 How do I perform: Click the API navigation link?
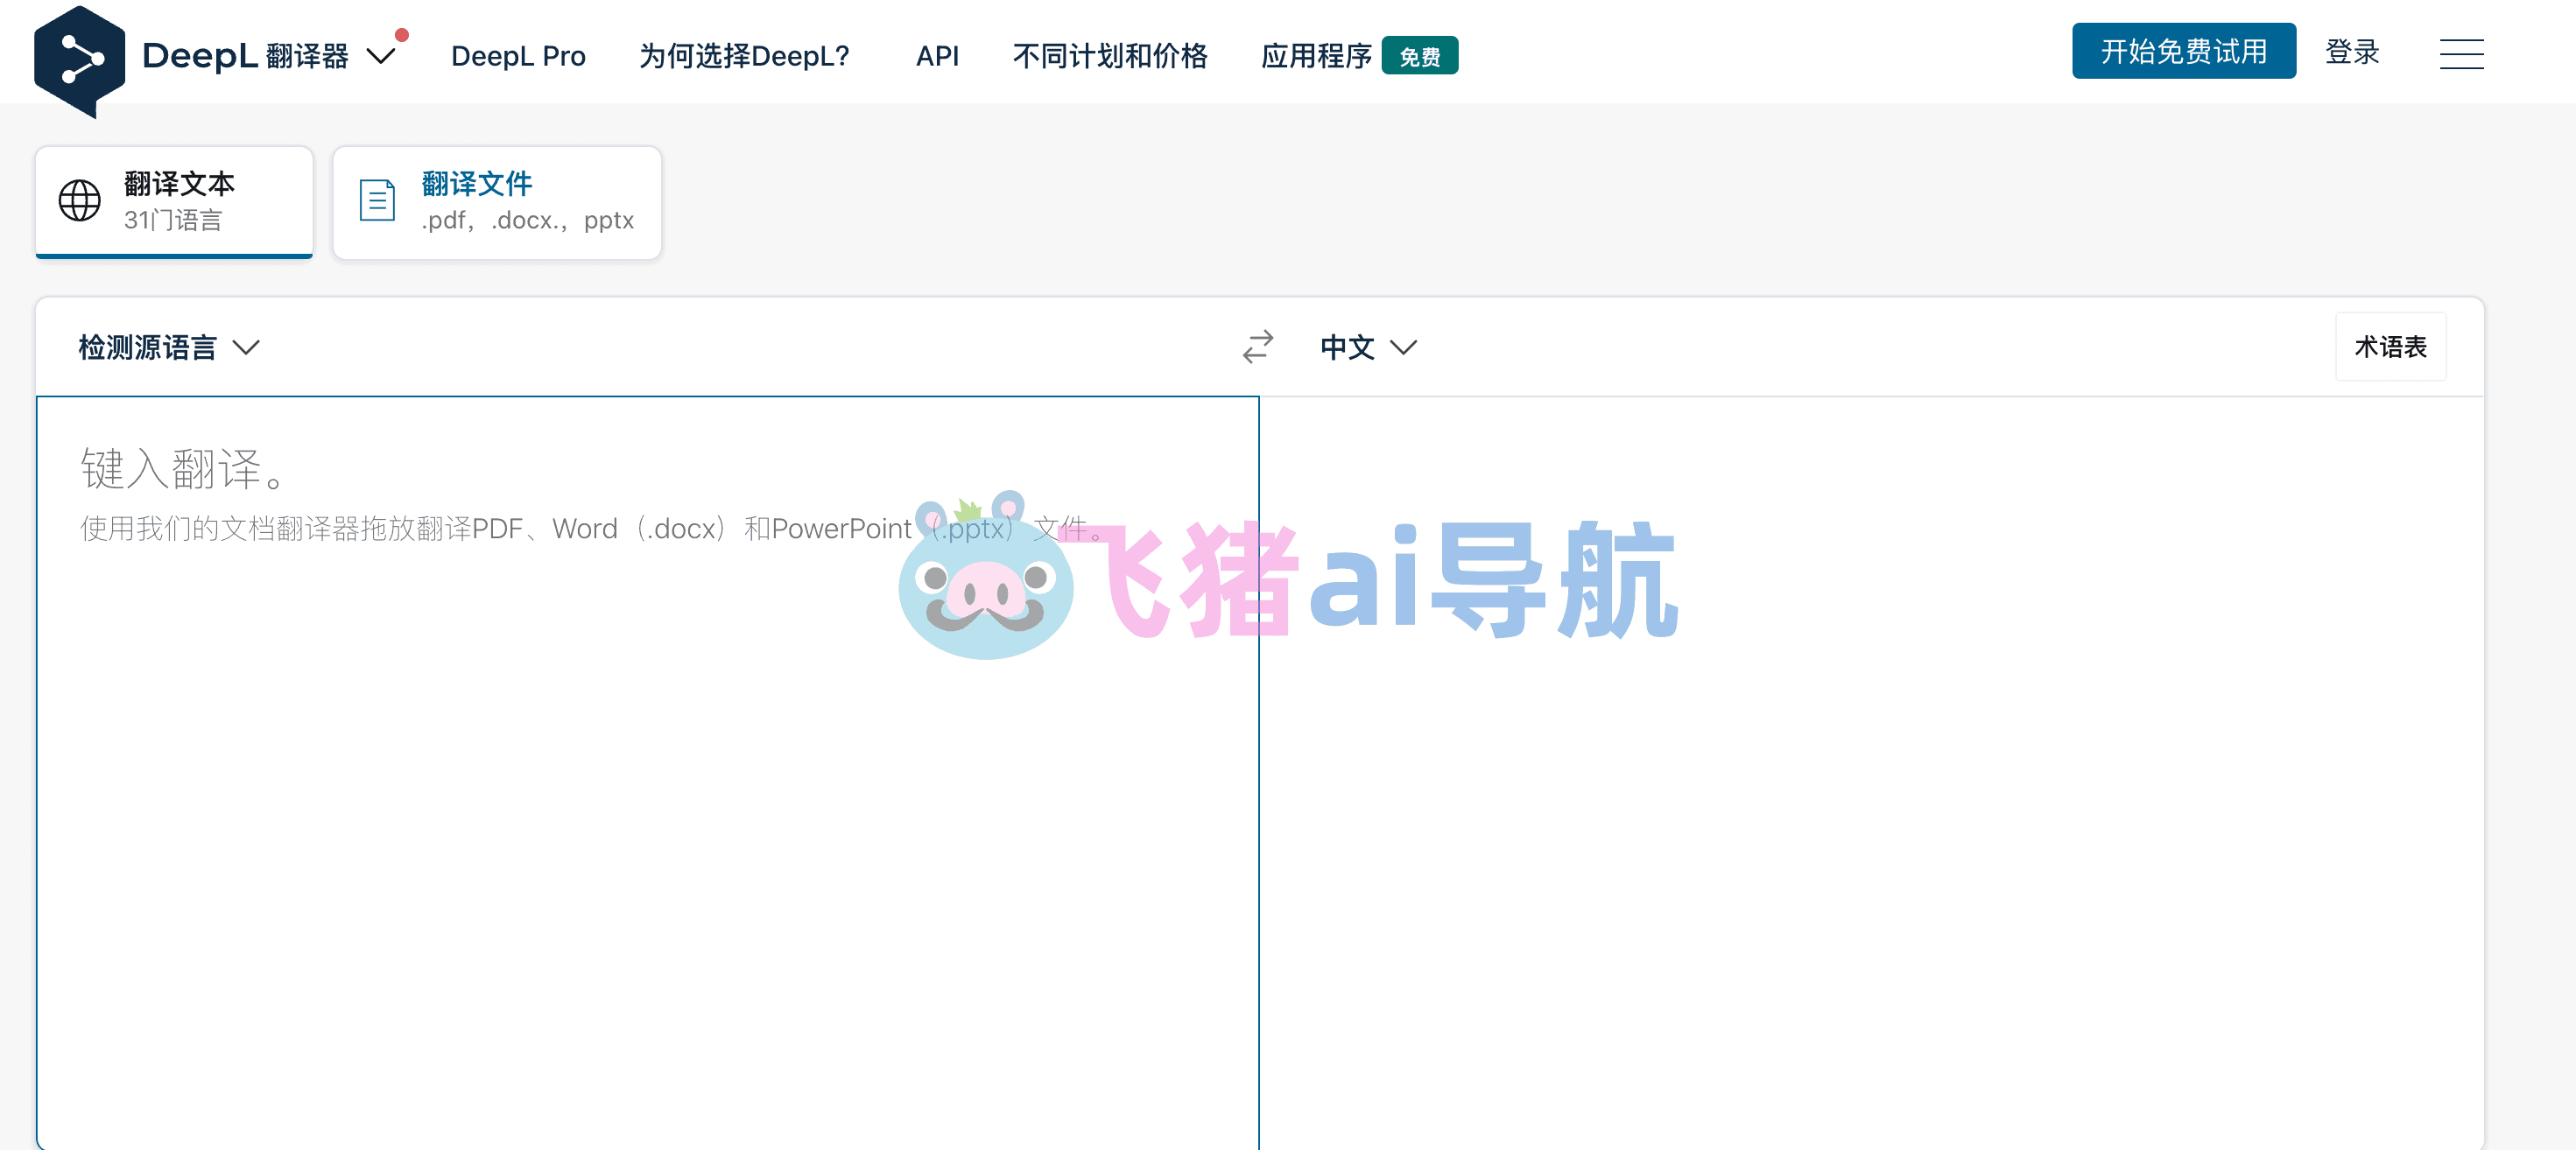tap(937, 56)
